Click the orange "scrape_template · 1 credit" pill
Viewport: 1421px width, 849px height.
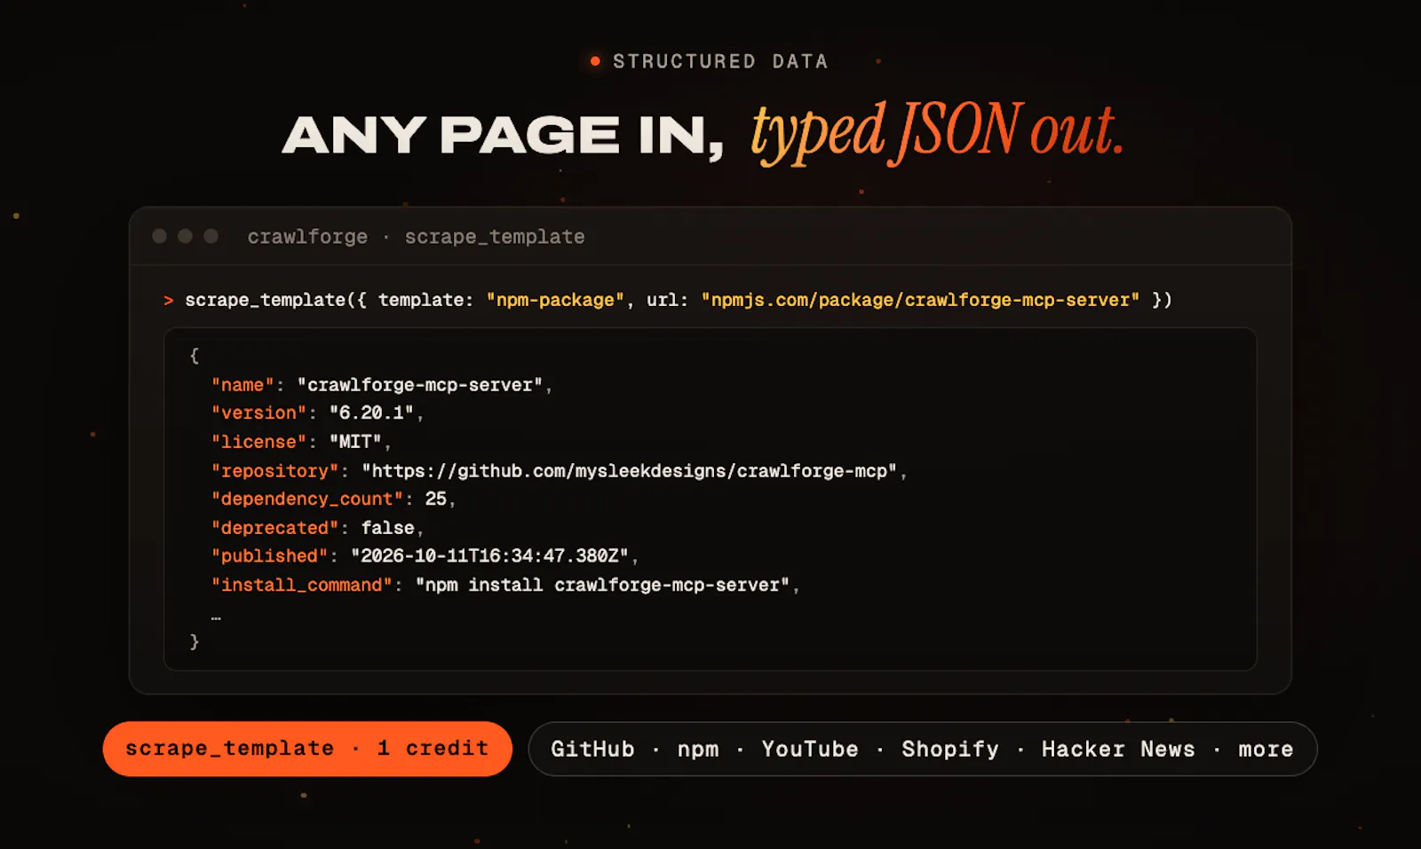coord(307,749)
